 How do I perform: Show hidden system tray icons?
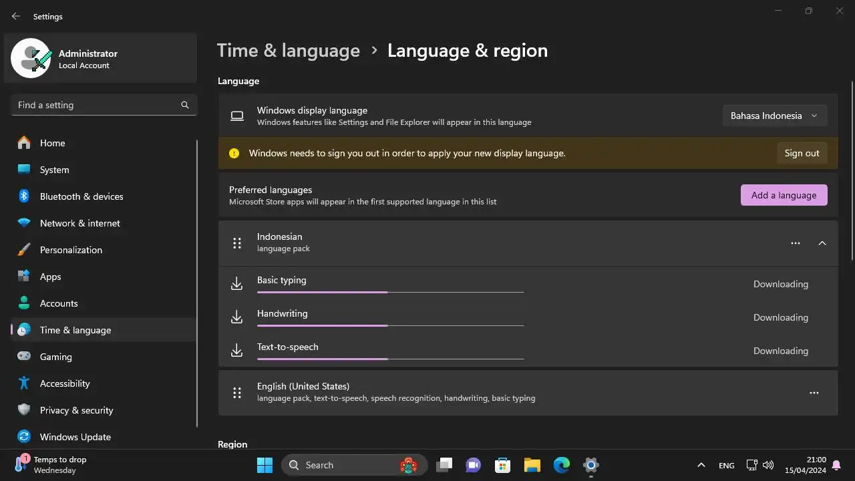point(701,465)
